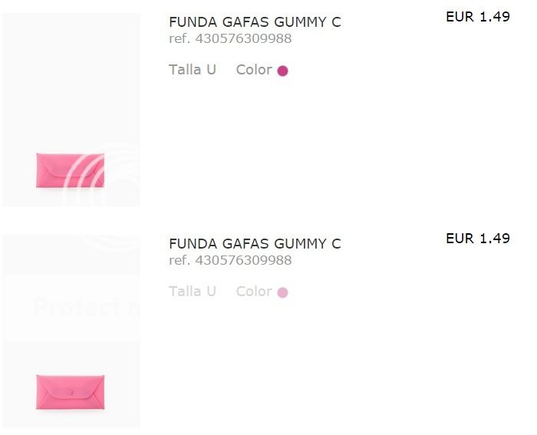This screenshot has height=435, width=537.
Task: Click the second product's ref. 430576309988 text
Action: [230, 260]
